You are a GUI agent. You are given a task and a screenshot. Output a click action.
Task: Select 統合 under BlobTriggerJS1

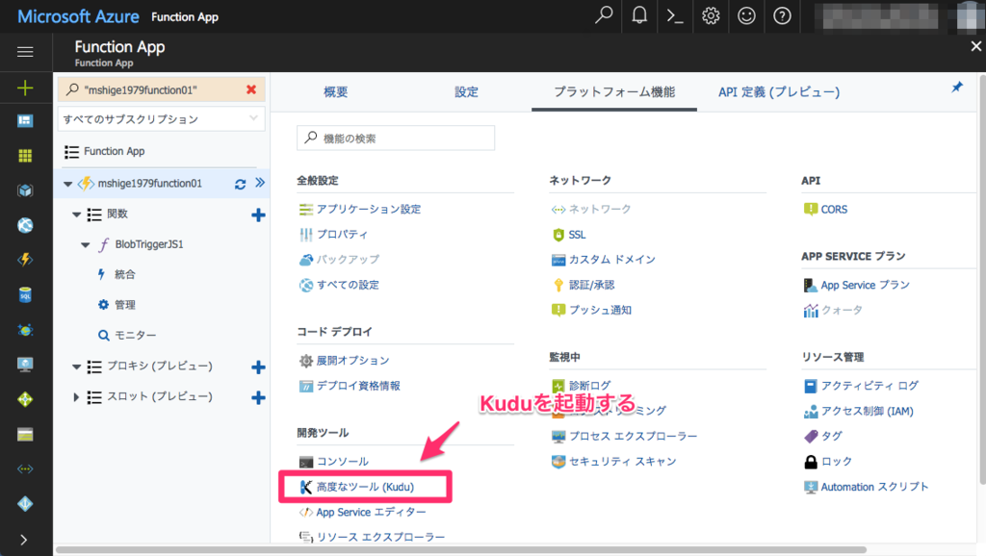125,274
